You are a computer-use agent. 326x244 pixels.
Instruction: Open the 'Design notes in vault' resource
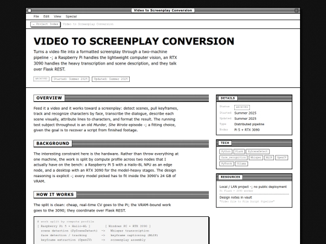point(235,198)
